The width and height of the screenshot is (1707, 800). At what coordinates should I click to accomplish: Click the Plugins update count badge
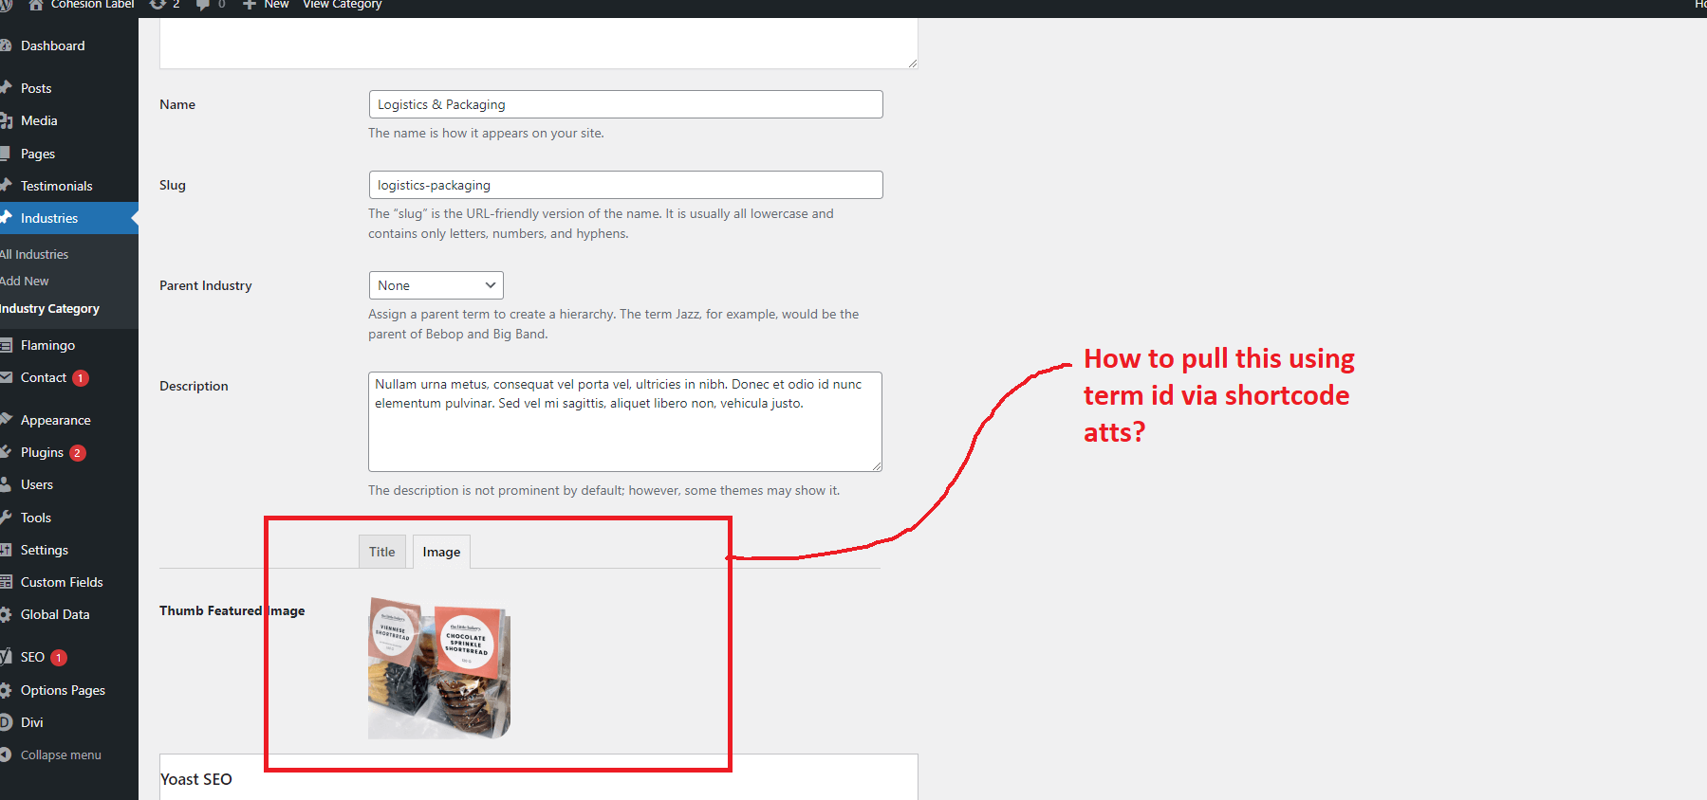78,453
